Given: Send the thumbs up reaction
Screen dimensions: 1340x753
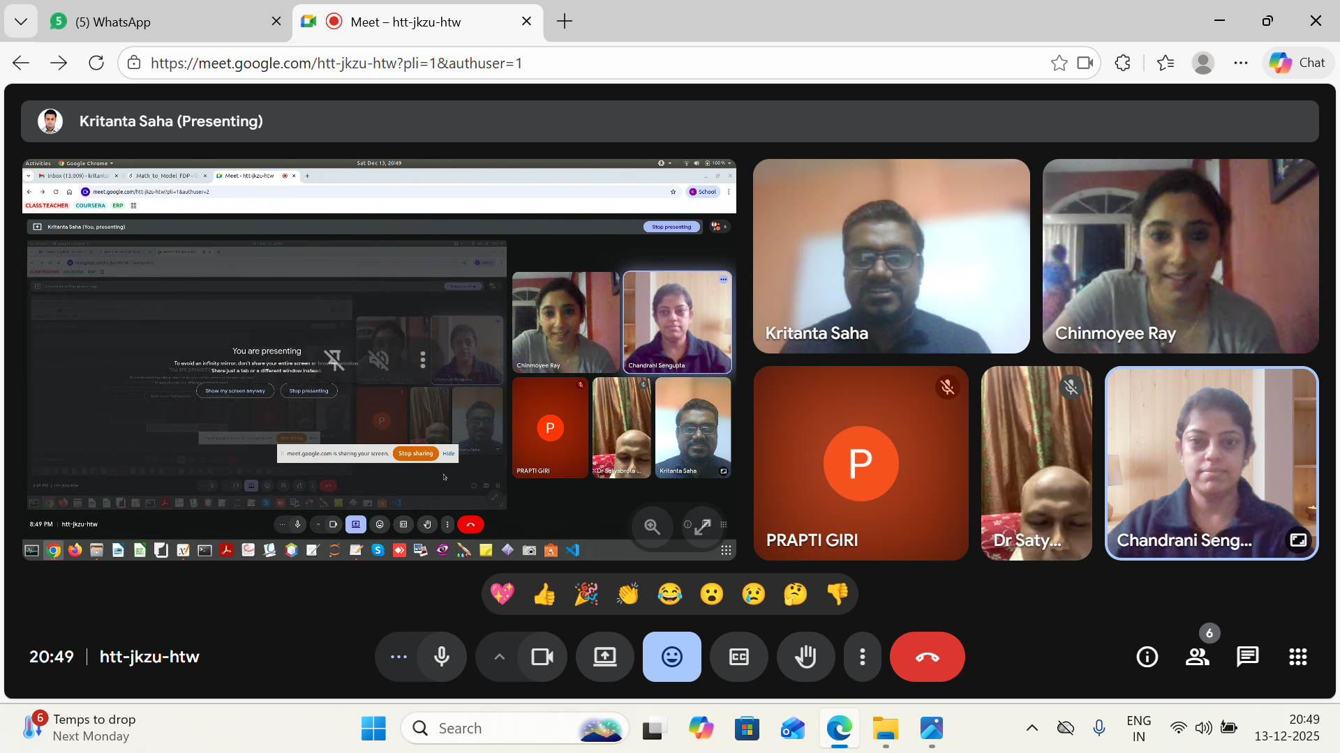Looking at the screenshot, I should coord(544,594).
